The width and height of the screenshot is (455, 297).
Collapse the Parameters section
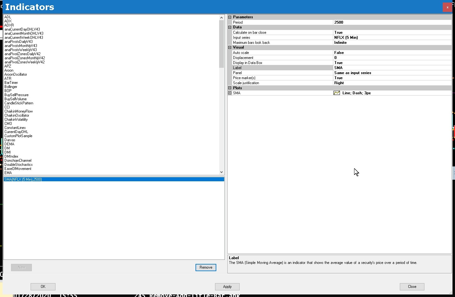pos(230,17)
